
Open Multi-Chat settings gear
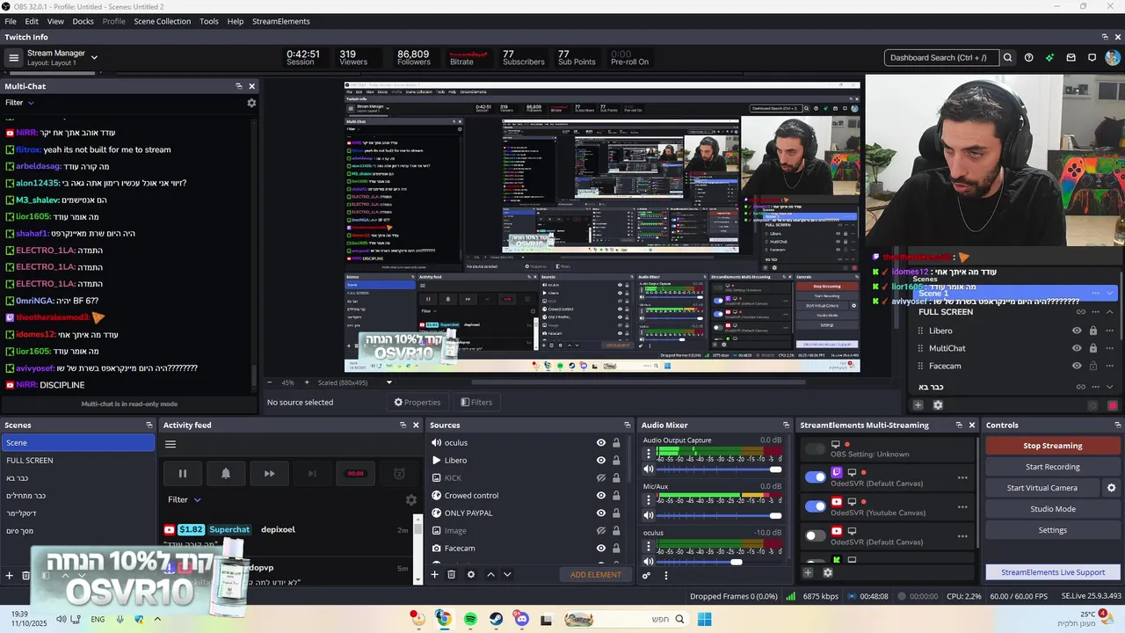pyautogui.click(x=251, y=103)
